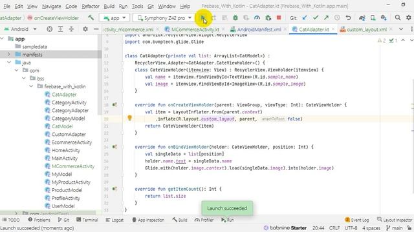Attach debugger to Android process

point(268,18)
